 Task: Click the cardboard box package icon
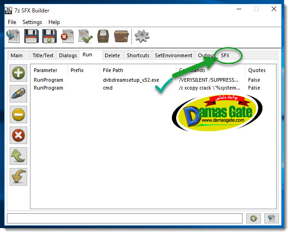121,36
